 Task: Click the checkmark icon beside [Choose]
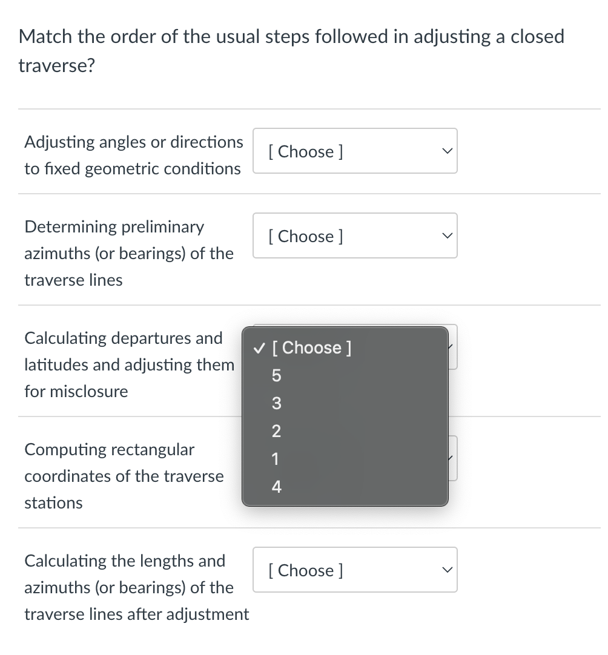coord(259,347)
